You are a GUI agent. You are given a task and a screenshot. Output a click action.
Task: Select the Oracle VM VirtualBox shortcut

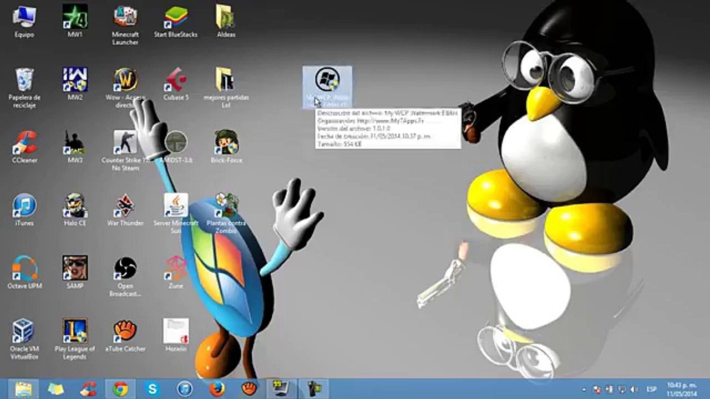[24, 340]
